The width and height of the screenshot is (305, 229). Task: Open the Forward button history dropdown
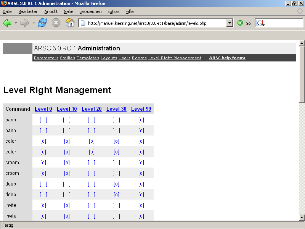point(34,23)
